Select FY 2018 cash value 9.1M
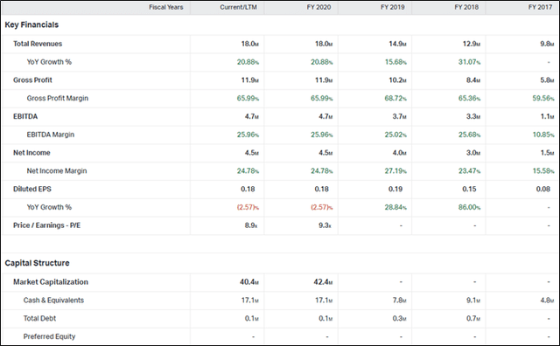Image resolution: width=560 pixels, height=346 pixels. [473, 301]
